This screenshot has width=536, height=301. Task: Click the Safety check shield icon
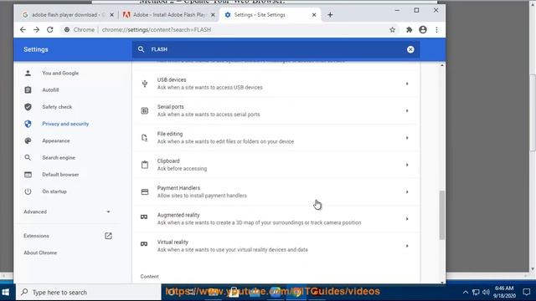[x=28, y=107]
